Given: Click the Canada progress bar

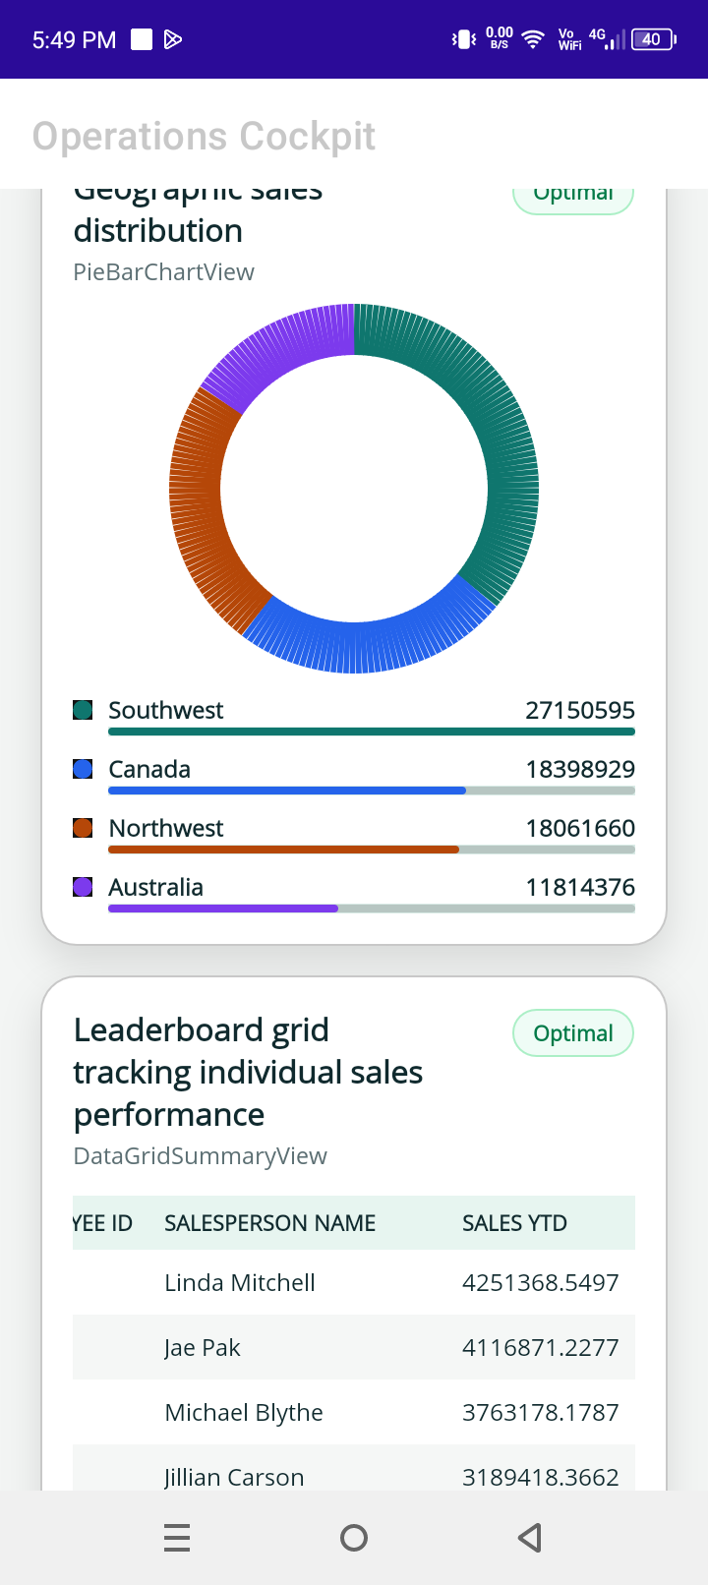Looking at the screenshot, I should 372,791.
